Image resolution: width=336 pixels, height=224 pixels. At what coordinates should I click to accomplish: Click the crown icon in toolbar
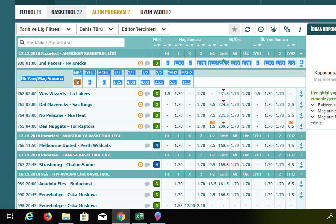click(274, 29)
